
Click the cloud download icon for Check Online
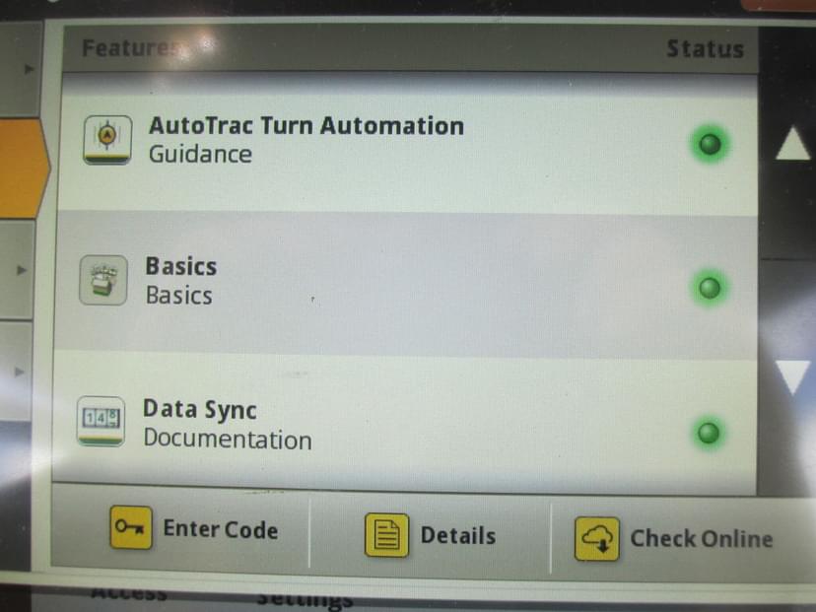pyautogui.click(x=597, y=539)
